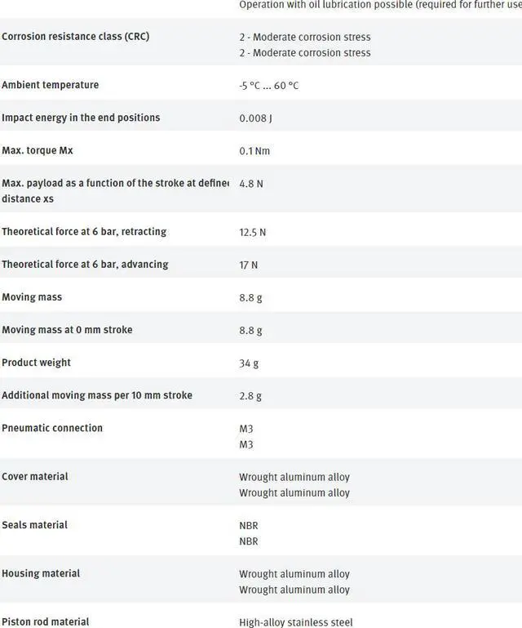Click Theoretical force at 6 bar, retracting
522x628 pixels.
[x=84, y=232]
